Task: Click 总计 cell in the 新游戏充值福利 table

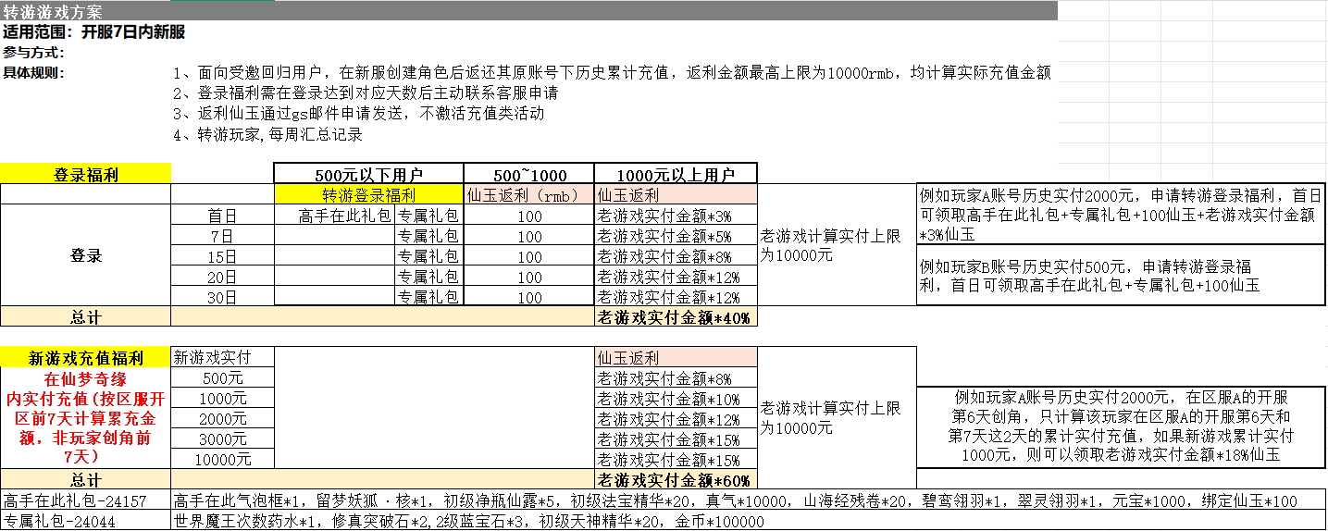Action: (x=86, y=480)
